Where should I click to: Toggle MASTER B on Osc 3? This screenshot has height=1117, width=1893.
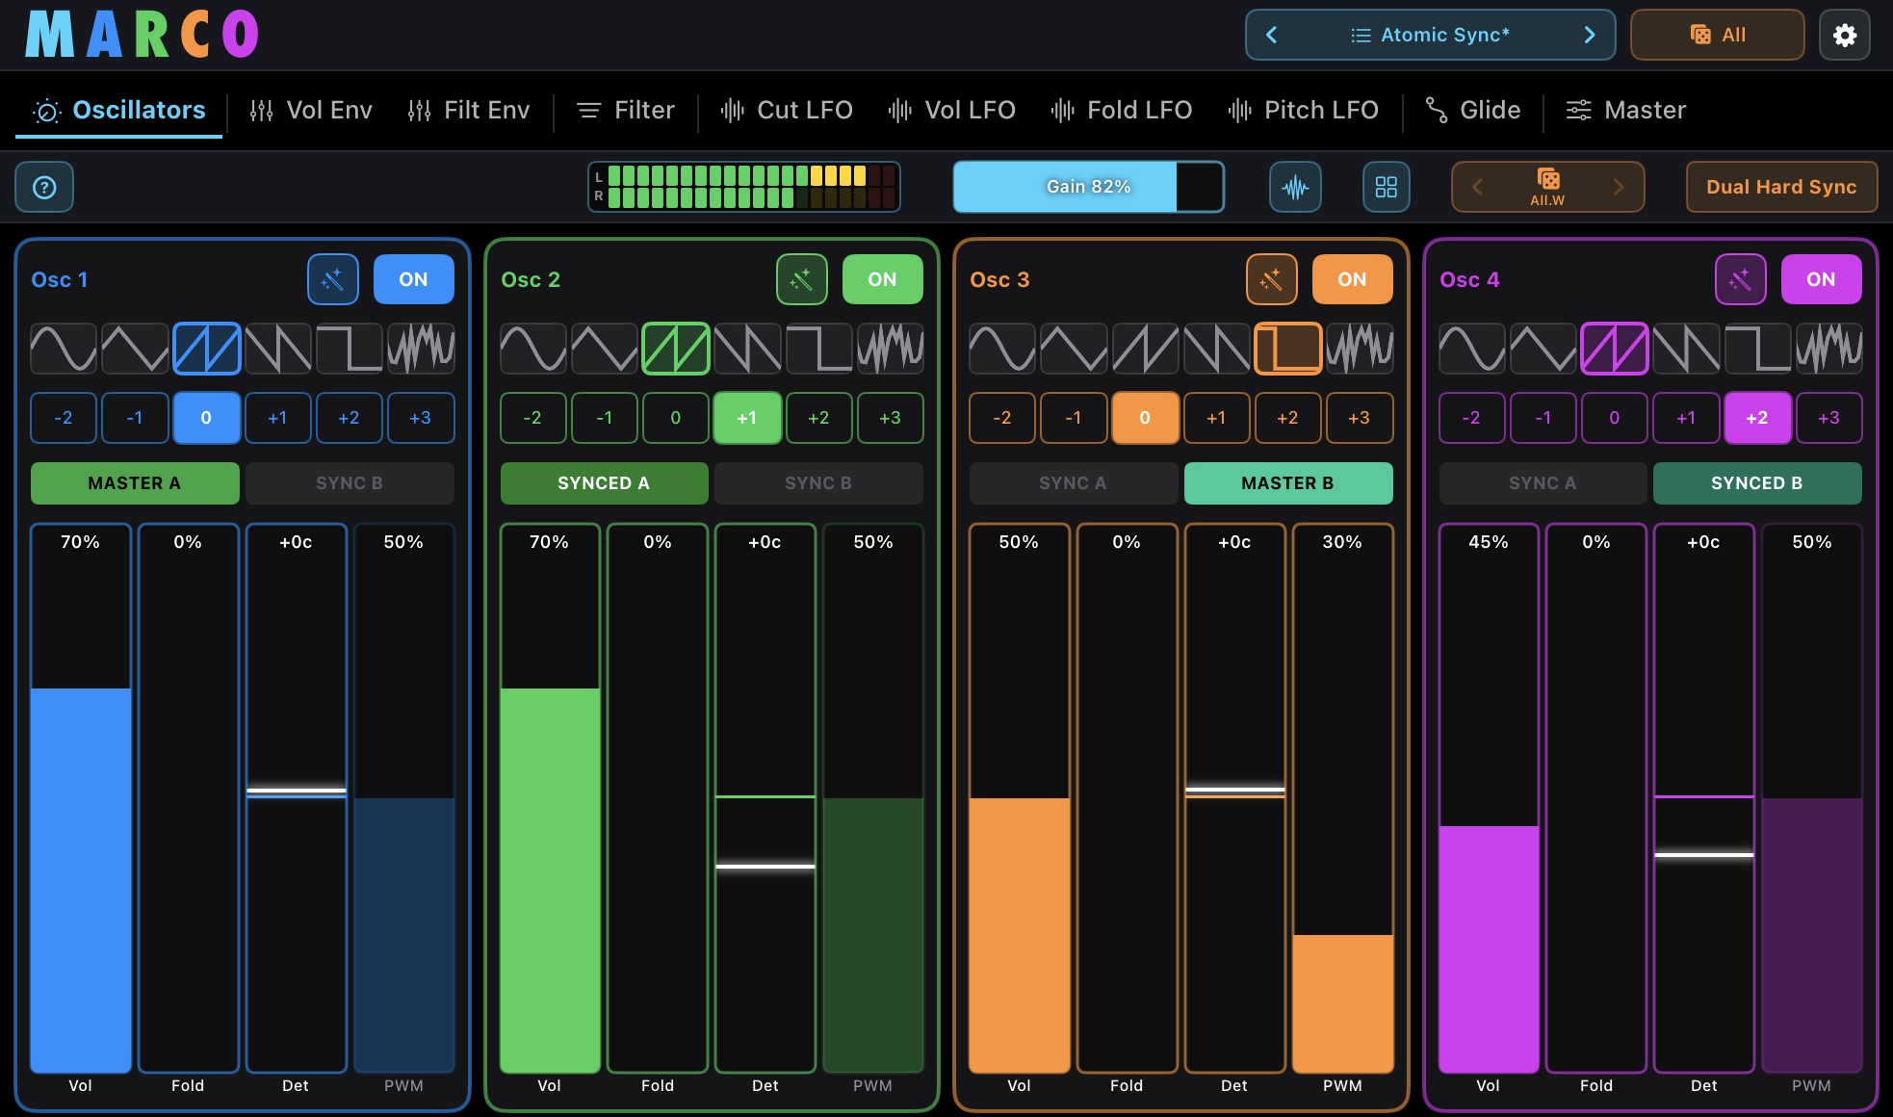pos(1288,483)
